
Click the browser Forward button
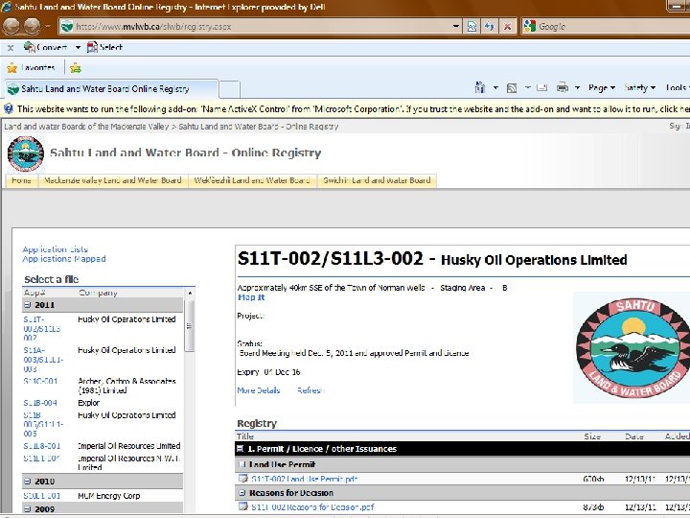click(x=32, y=27)
